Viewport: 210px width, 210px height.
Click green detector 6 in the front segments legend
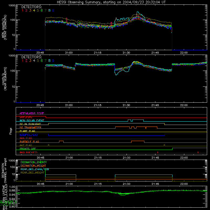(x=42, y=10)
